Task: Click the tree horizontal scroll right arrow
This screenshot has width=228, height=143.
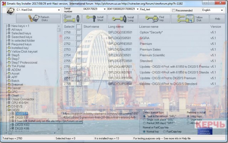Action: [x=55, y=133]
